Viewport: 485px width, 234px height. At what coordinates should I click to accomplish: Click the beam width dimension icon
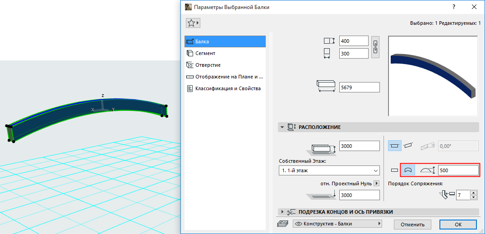coord(327,53)
